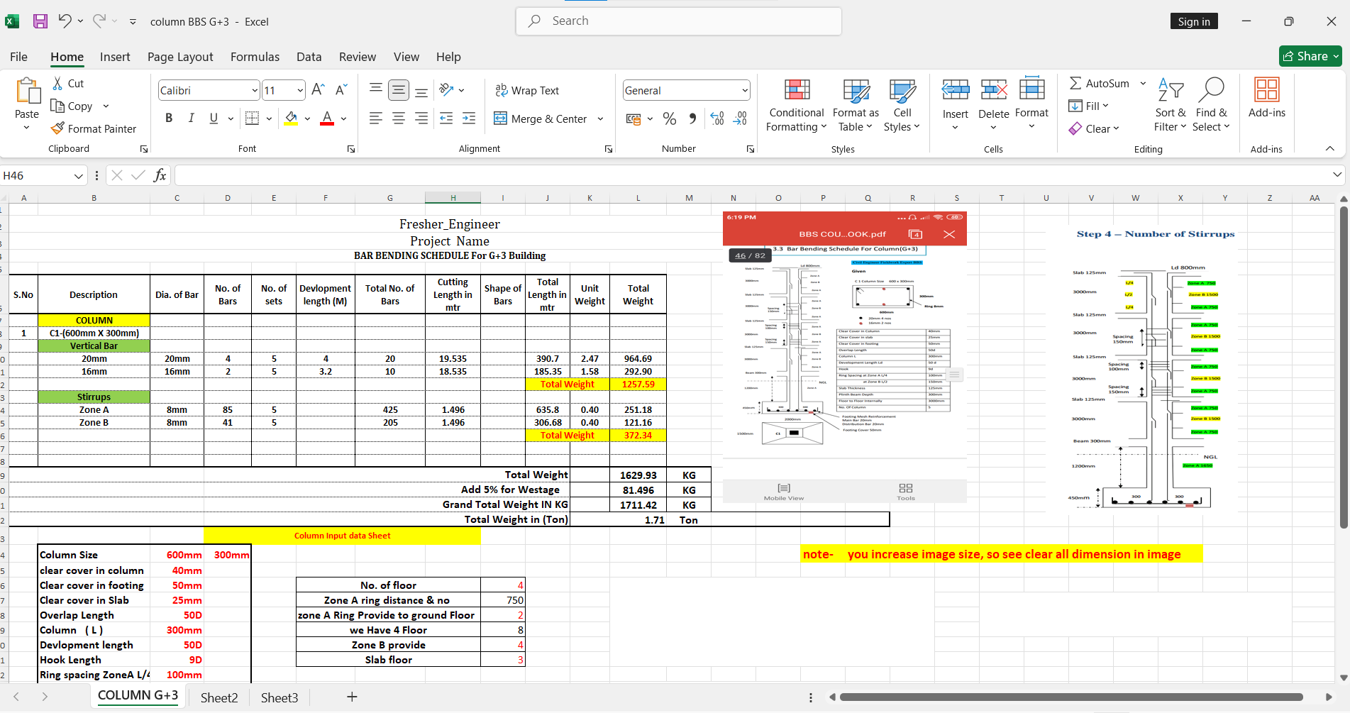Click the Insert Function fx icon

click(x=160, y=175)
